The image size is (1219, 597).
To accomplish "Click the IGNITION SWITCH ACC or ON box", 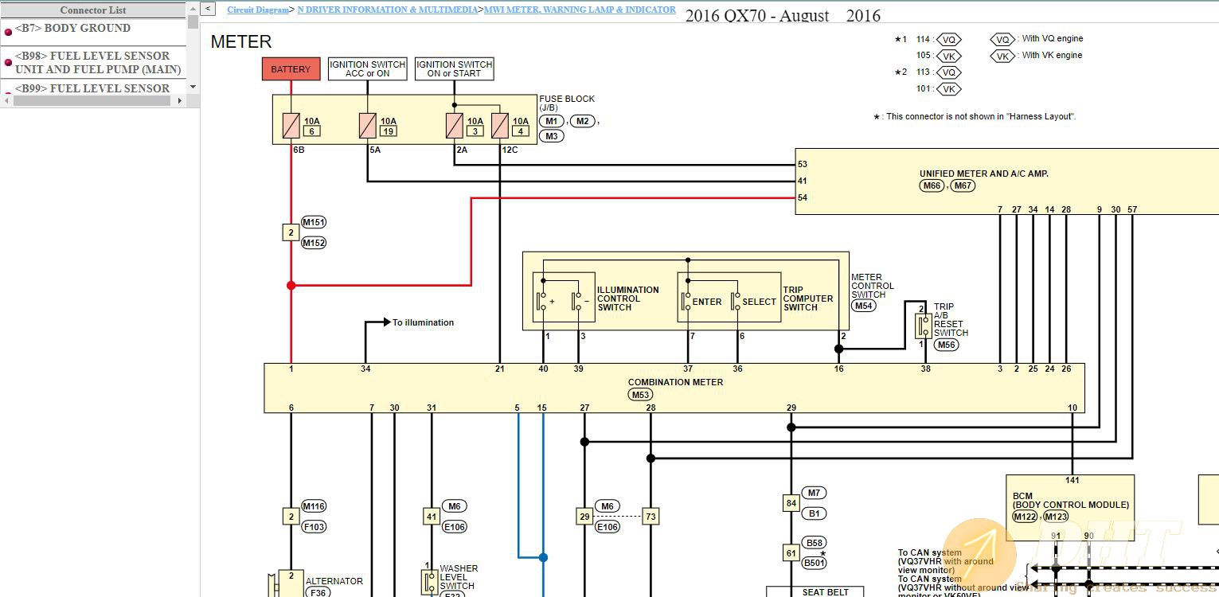I will coord(367,69).
